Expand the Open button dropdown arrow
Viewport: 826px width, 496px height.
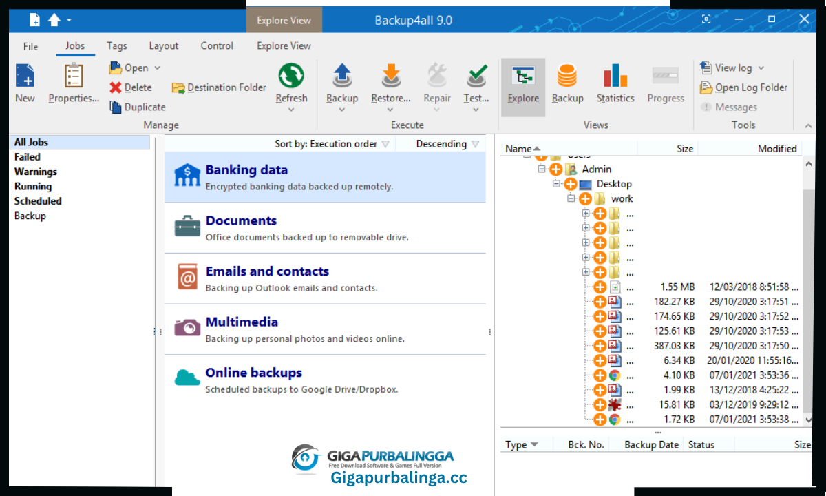(x=157, y=68)
